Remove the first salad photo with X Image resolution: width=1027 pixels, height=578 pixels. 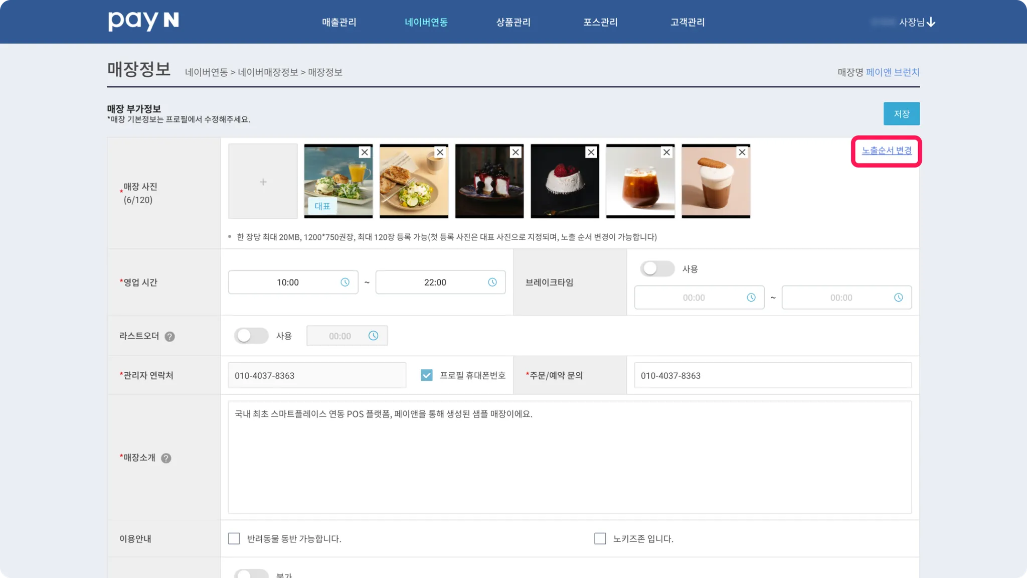[x=365, y=153]
